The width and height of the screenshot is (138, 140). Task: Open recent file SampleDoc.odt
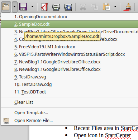[70, 24]
